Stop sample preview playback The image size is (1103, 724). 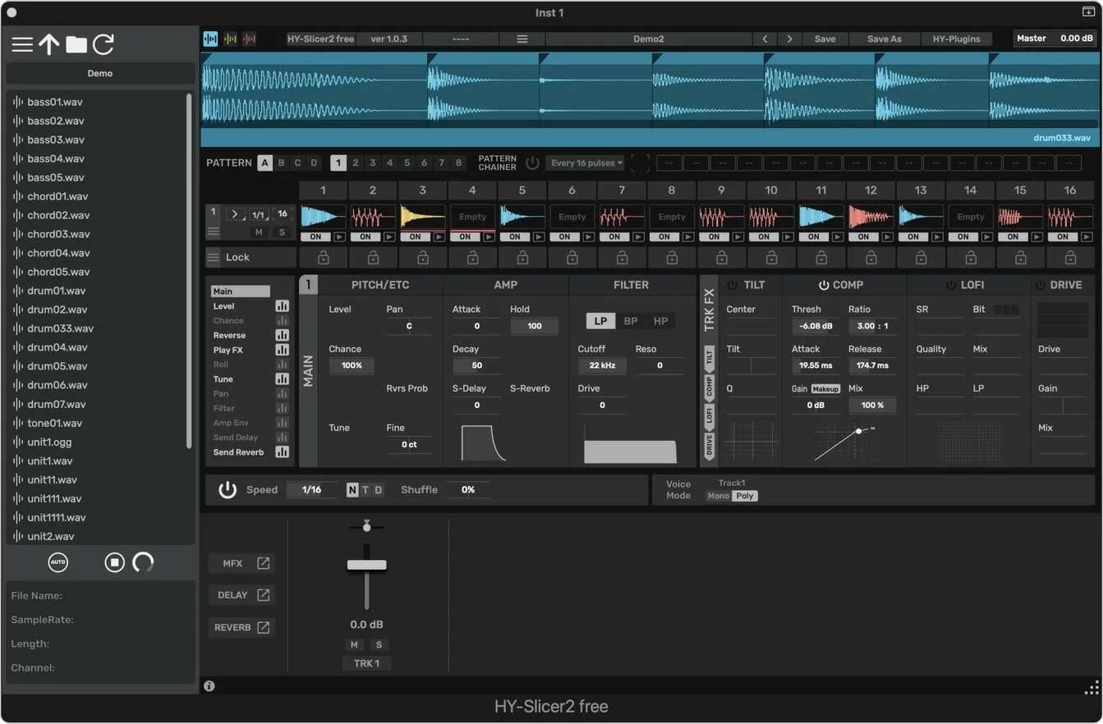click(x=114, y=562)
